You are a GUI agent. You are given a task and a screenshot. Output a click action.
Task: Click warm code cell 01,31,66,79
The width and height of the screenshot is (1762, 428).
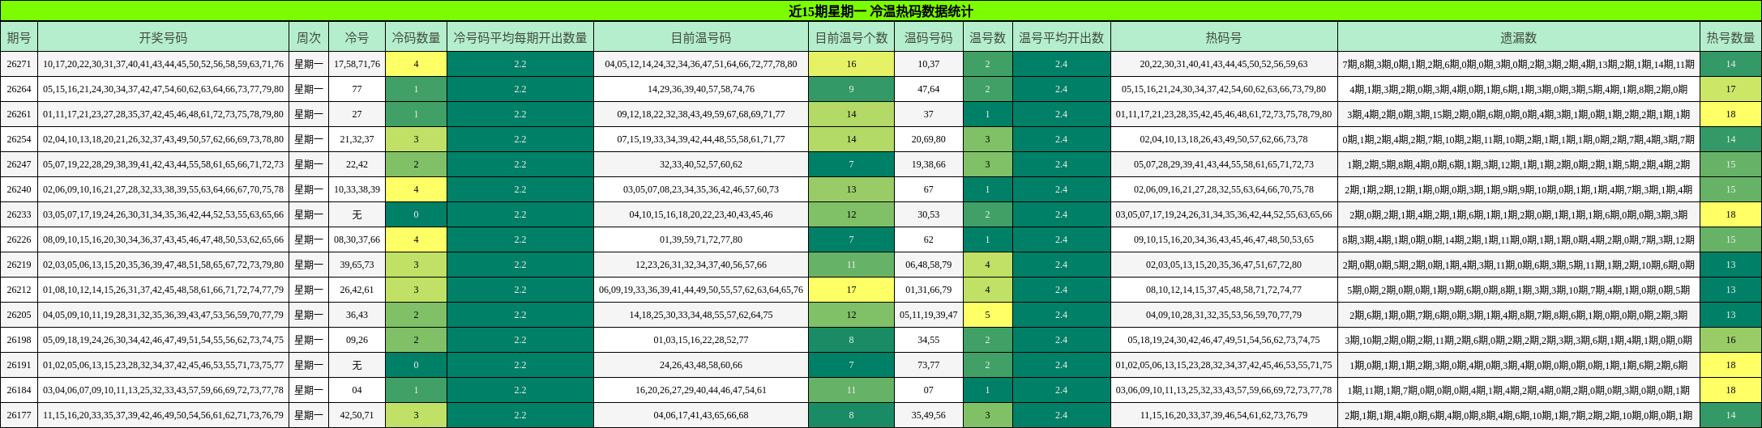929,290
